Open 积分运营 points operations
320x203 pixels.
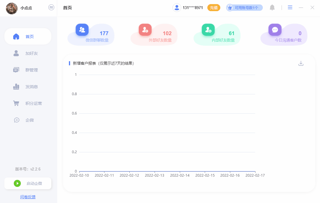coord(28,103)
